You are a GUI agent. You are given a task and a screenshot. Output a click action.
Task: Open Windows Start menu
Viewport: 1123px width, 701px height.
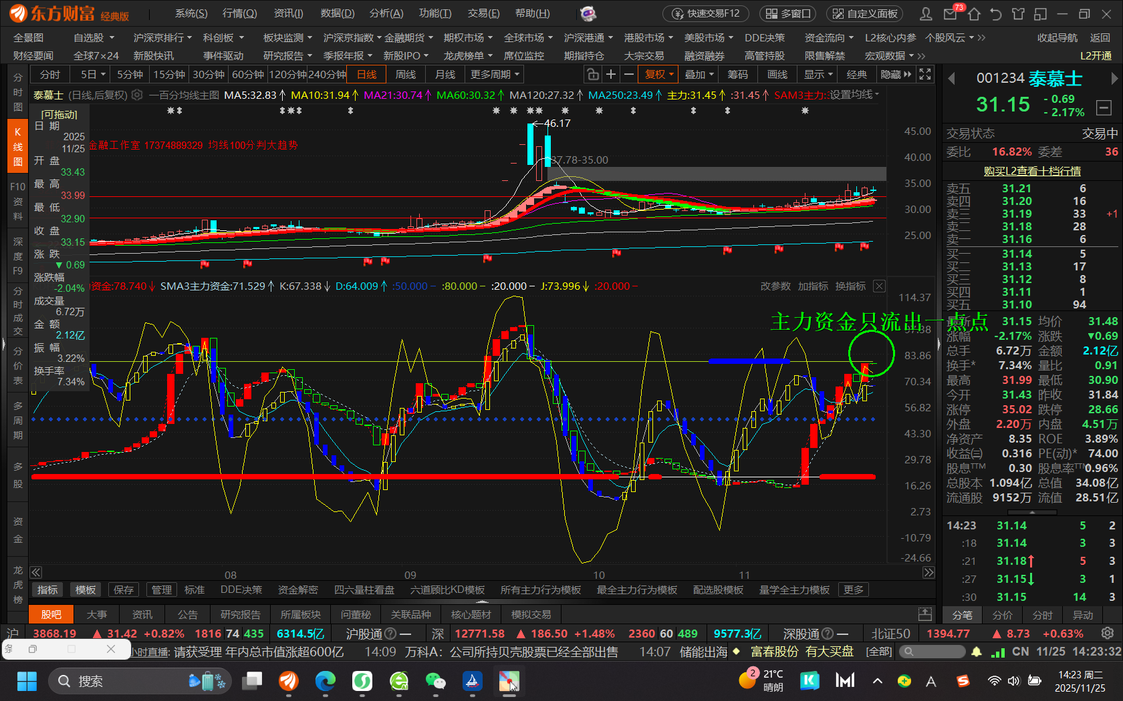(27, 681)
